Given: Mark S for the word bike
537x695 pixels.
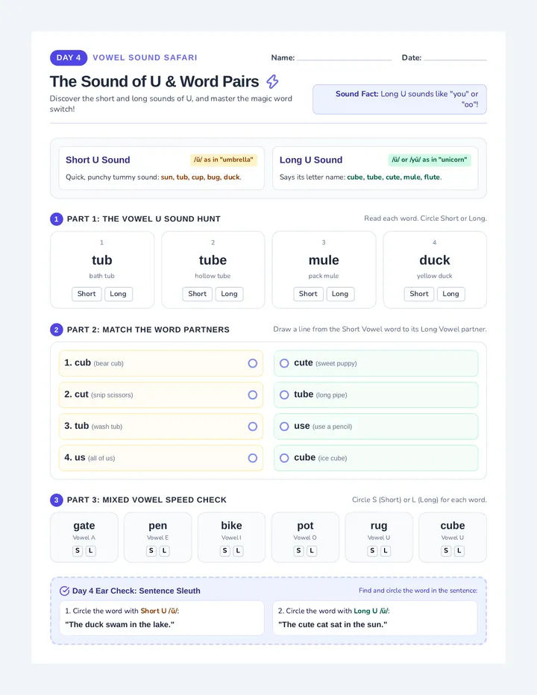Looking at the screenshot, I should [224, 551].
